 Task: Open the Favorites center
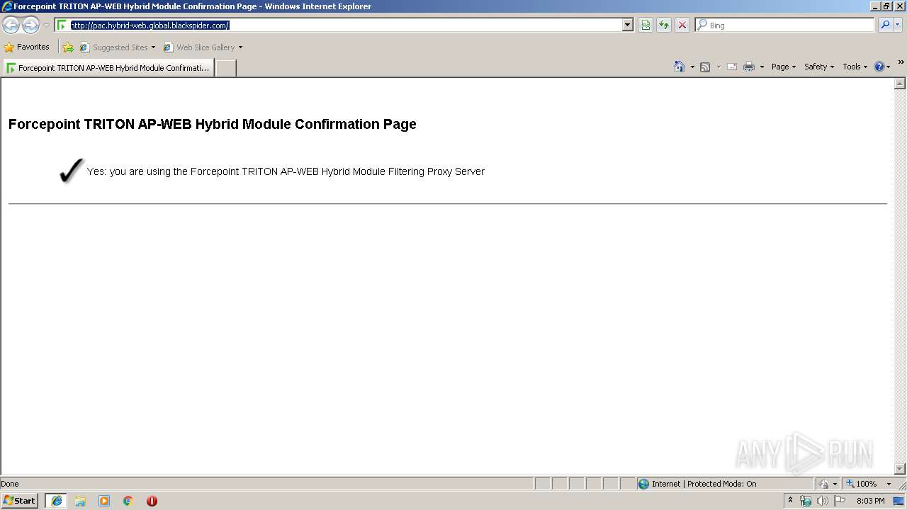point(26,47)
